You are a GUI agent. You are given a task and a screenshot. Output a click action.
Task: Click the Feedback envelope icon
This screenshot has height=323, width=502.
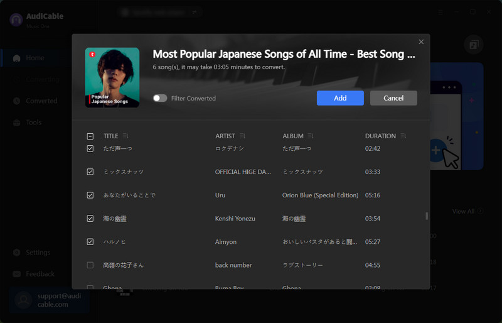click(17, 274)
